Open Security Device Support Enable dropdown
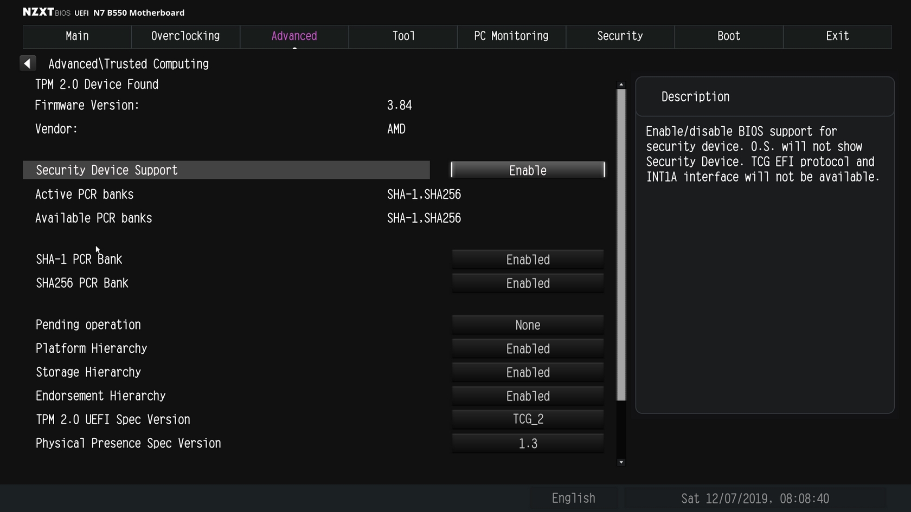The height and width of the screenshot is (512, 911). (x=528, y=170)
